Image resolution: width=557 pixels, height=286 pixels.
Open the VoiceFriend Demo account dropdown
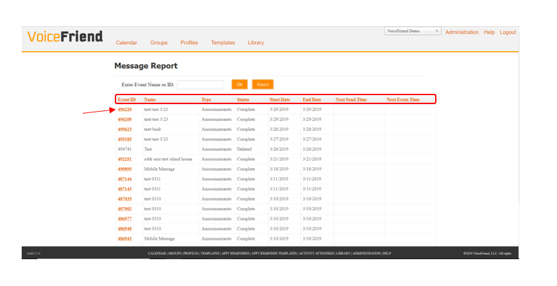click(x=412, y=31)
